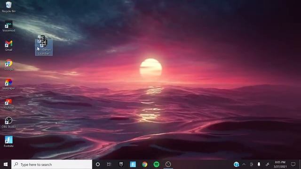Click the Get Help tray icon
This screenshot has width=301, height=169.
[x=236, y=164]
